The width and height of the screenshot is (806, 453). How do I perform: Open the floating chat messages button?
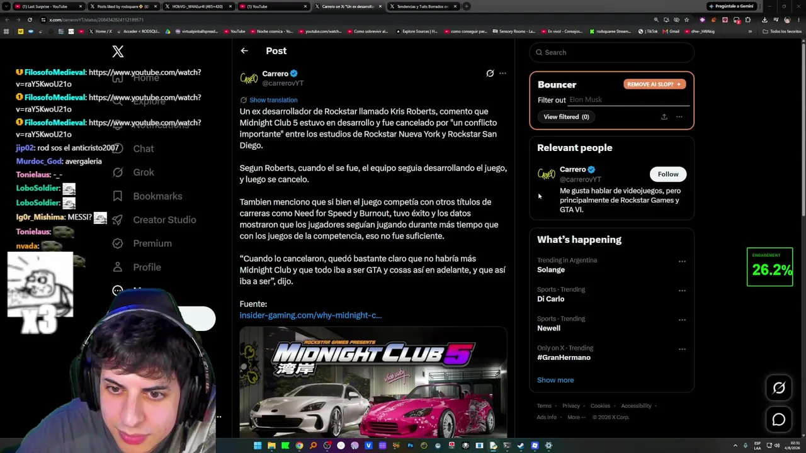coord(779,420)
